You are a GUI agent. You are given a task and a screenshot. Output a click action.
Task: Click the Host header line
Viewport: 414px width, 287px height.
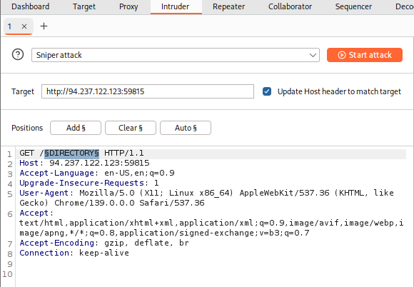[x=84, y=163]
